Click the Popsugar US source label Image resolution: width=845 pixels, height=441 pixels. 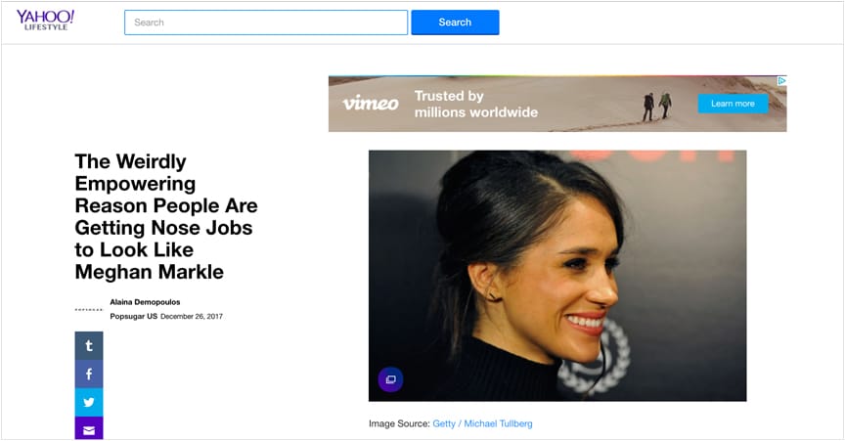134,316
